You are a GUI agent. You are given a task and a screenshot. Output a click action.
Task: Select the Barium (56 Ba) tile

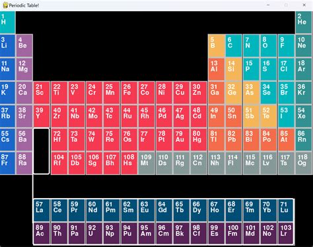(x=24, y=139)
